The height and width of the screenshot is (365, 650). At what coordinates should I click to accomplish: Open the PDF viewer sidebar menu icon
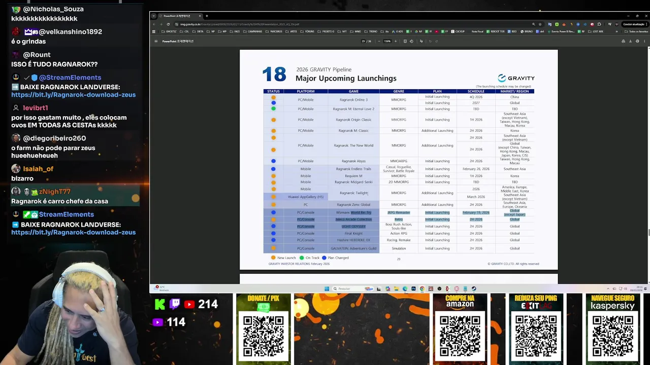tap(156, 41)
